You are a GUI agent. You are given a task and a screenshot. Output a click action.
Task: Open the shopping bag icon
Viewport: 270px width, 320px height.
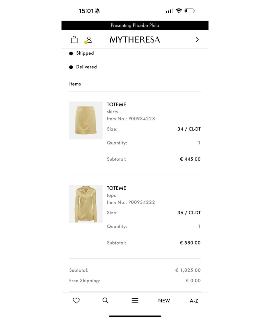point(74,39)
